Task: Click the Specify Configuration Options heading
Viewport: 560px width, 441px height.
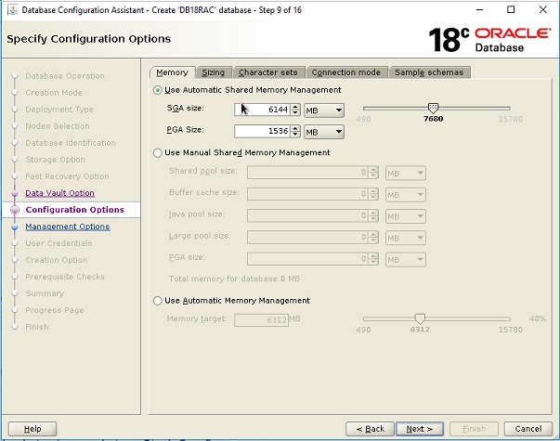Action: pos(88,39)
